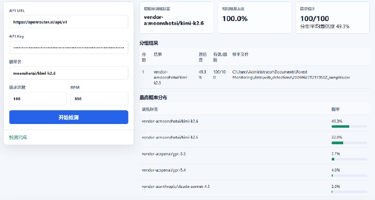Viewport: 375px width, 200px height.
Task: Click the 49.3% probability progress bar
Action: click(349, 126)
